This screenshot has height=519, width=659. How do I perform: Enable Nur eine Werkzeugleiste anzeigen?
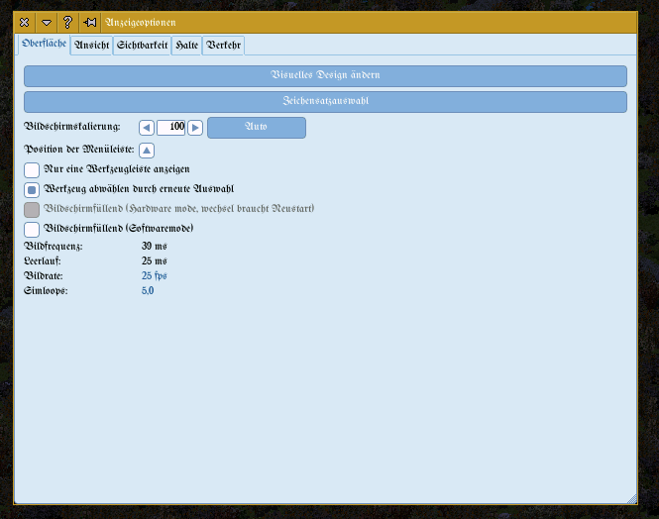(32, 170)
